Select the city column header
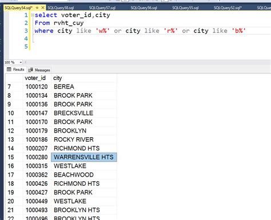271x220 pixels. (84, 78)
